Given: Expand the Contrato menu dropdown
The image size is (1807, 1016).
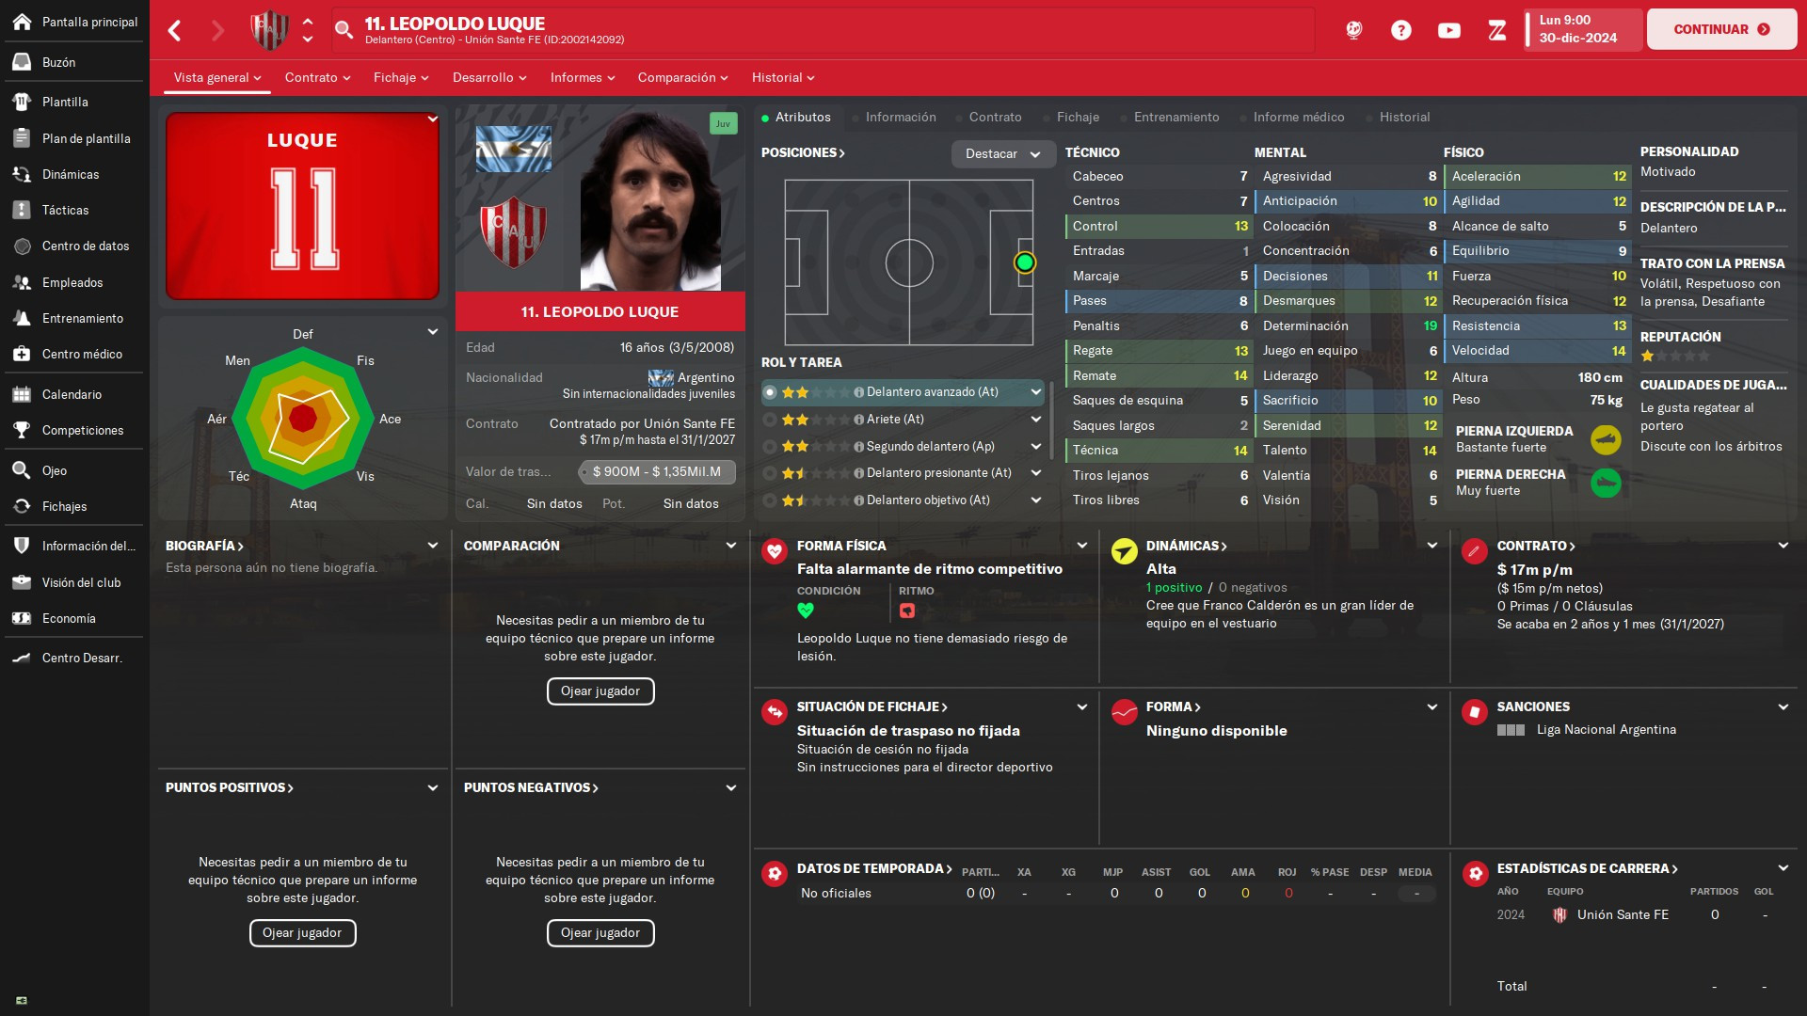Looking at the screenshot, I should pyautogui.click(x=317, y=77).
